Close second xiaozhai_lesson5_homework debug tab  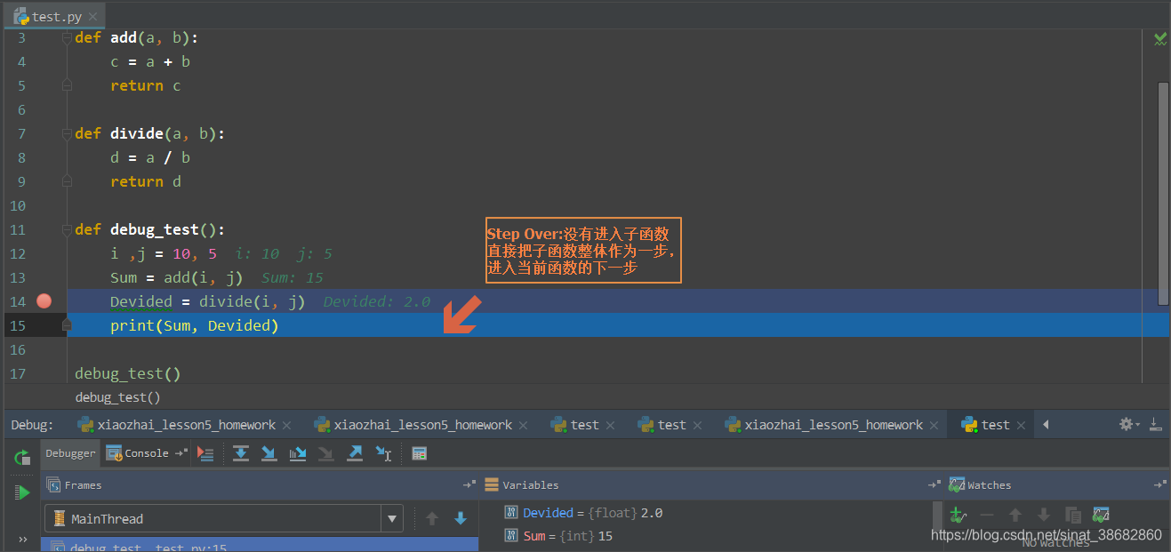524,426
